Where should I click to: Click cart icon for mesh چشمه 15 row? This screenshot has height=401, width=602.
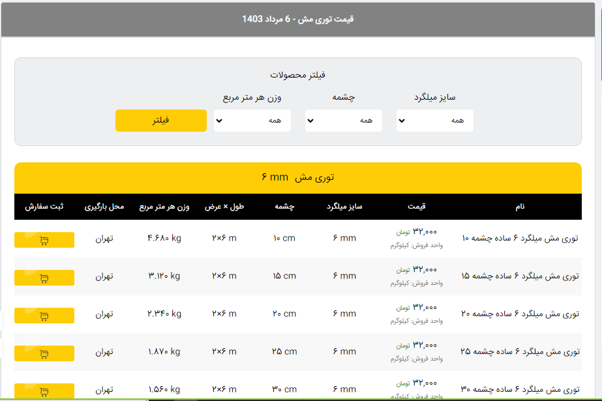pyautogui.click(x=44, y=278)
